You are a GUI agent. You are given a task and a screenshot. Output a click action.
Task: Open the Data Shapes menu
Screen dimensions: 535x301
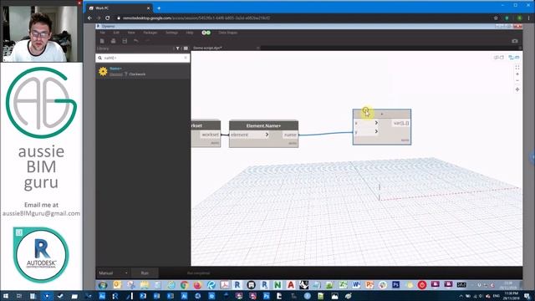pyautogui.click(x=228, y=33)
